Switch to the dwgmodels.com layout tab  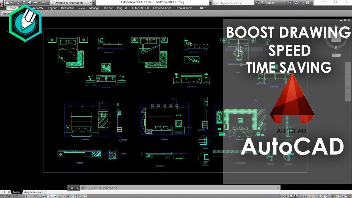(x=34, y=192)
